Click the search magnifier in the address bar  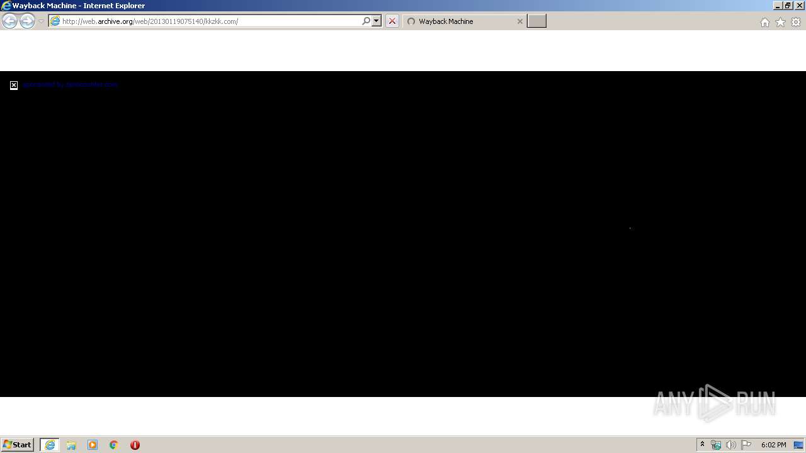[x=366, y=21]
